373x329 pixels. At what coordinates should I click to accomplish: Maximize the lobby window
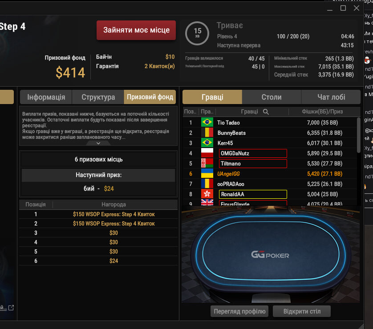343,8
